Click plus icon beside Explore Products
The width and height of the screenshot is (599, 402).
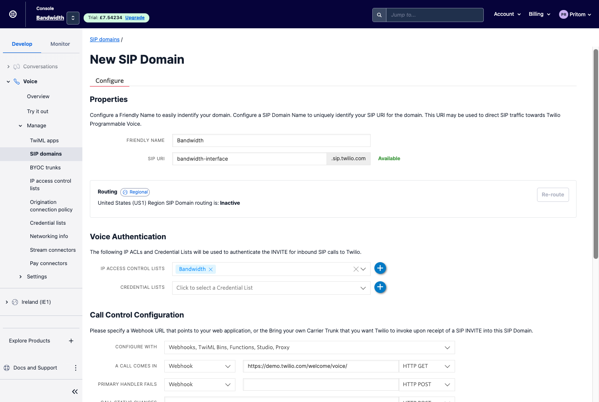coord(71,341)
